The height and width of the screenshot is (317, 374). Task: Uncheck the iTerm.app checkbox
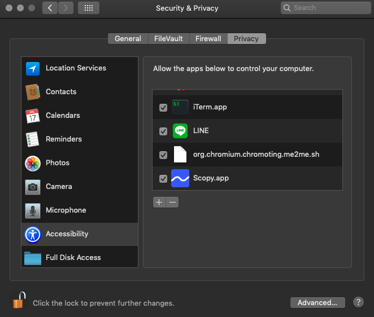[163, 108]
